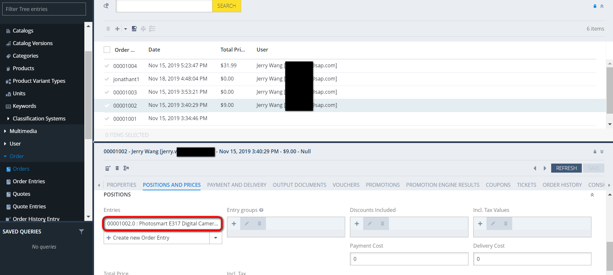Click the Filter Tree entries field
Viewport: 613px width, 275px height.
pos(44,9)
